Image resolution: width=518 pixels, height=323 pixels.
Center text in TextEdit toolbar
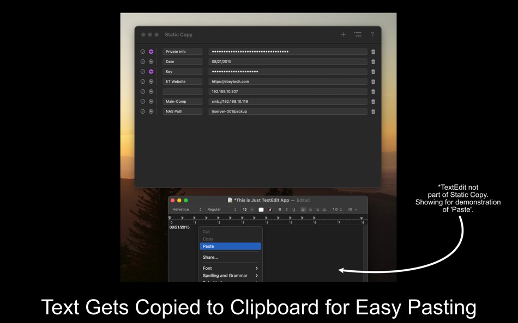(x=310, y=209)
